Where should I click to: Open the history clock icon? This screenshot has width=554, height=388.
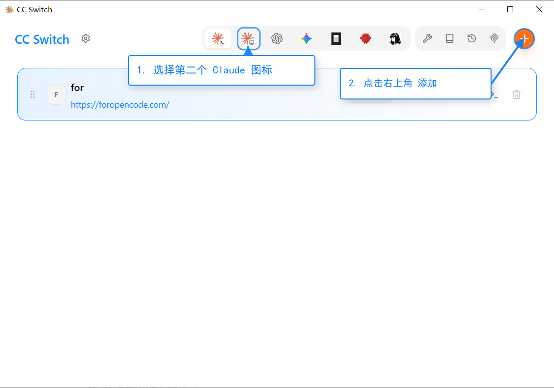pos(472,38)
